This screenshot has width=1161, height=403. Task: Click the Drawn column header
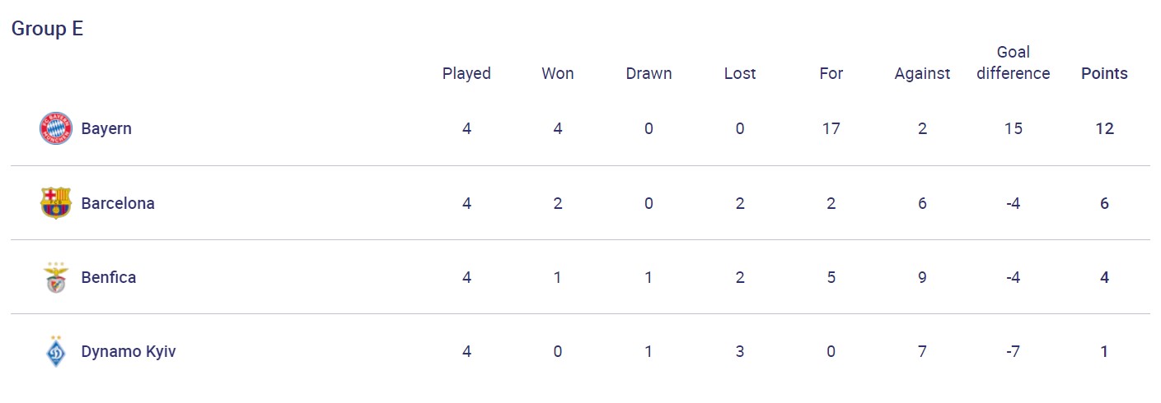[x=648, y=73]
